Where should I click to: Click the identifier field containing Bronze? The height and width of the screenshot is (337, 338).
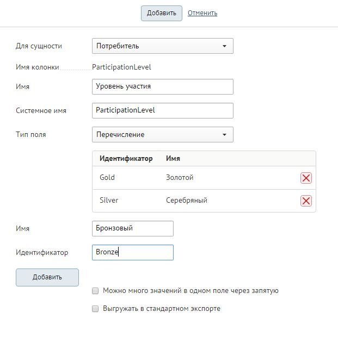coord(133,252)
